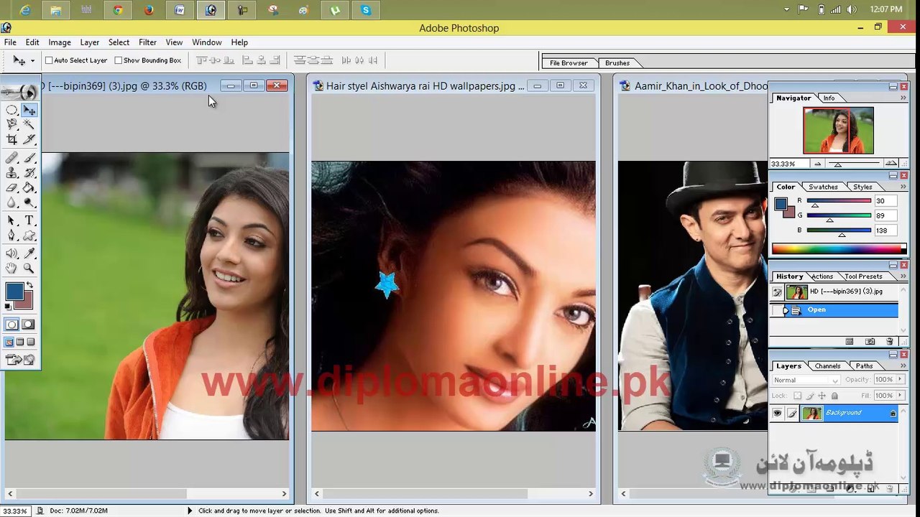The image size is (920, 517).
Task: Switch to the Swatches tab
Action: click(823, 187)
